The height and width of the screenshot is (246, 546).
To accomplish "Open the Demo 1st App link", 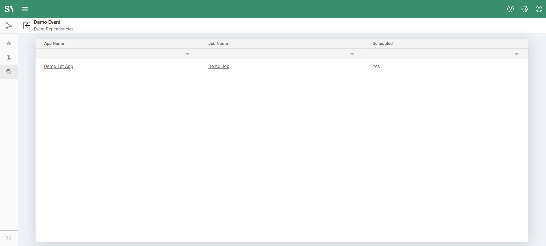I will point(59,66).
